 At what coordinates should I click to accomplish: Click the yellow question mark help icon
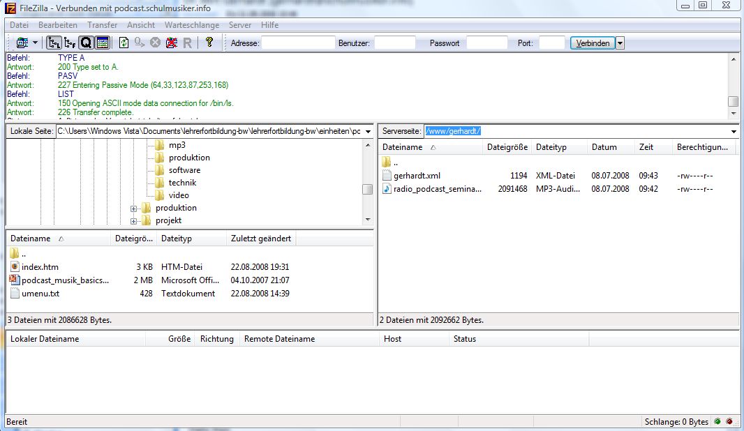[x=209, y=43]
